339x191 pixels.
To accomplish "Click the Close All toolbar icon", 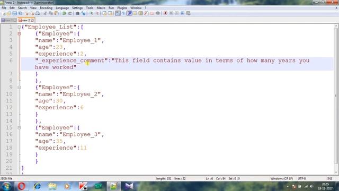I will pos(32,13).
